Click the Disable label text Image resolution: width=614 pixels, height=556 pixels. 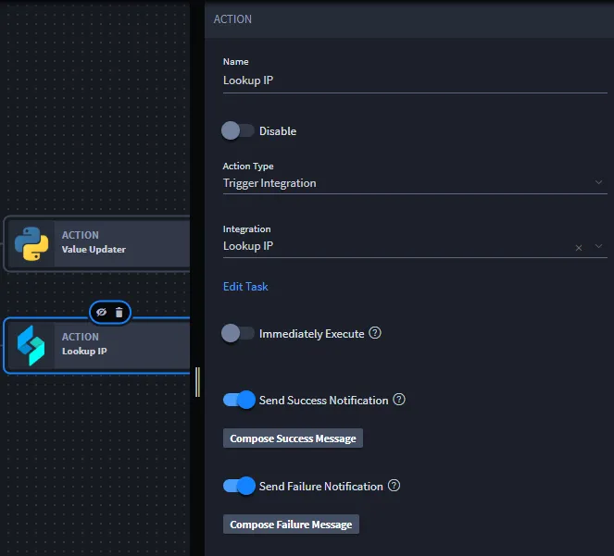pos(278,131)
